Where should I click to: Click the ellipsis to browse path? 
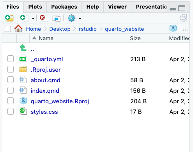pos(185,29)
